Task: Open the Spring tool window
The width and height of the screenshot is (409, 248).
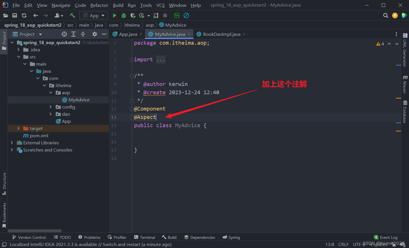Action: 231,237
